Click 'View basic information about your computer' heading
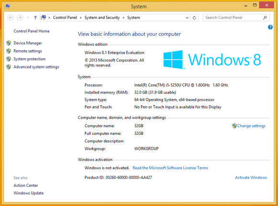Screen dimensions: 278x206 tap(129, 34)
